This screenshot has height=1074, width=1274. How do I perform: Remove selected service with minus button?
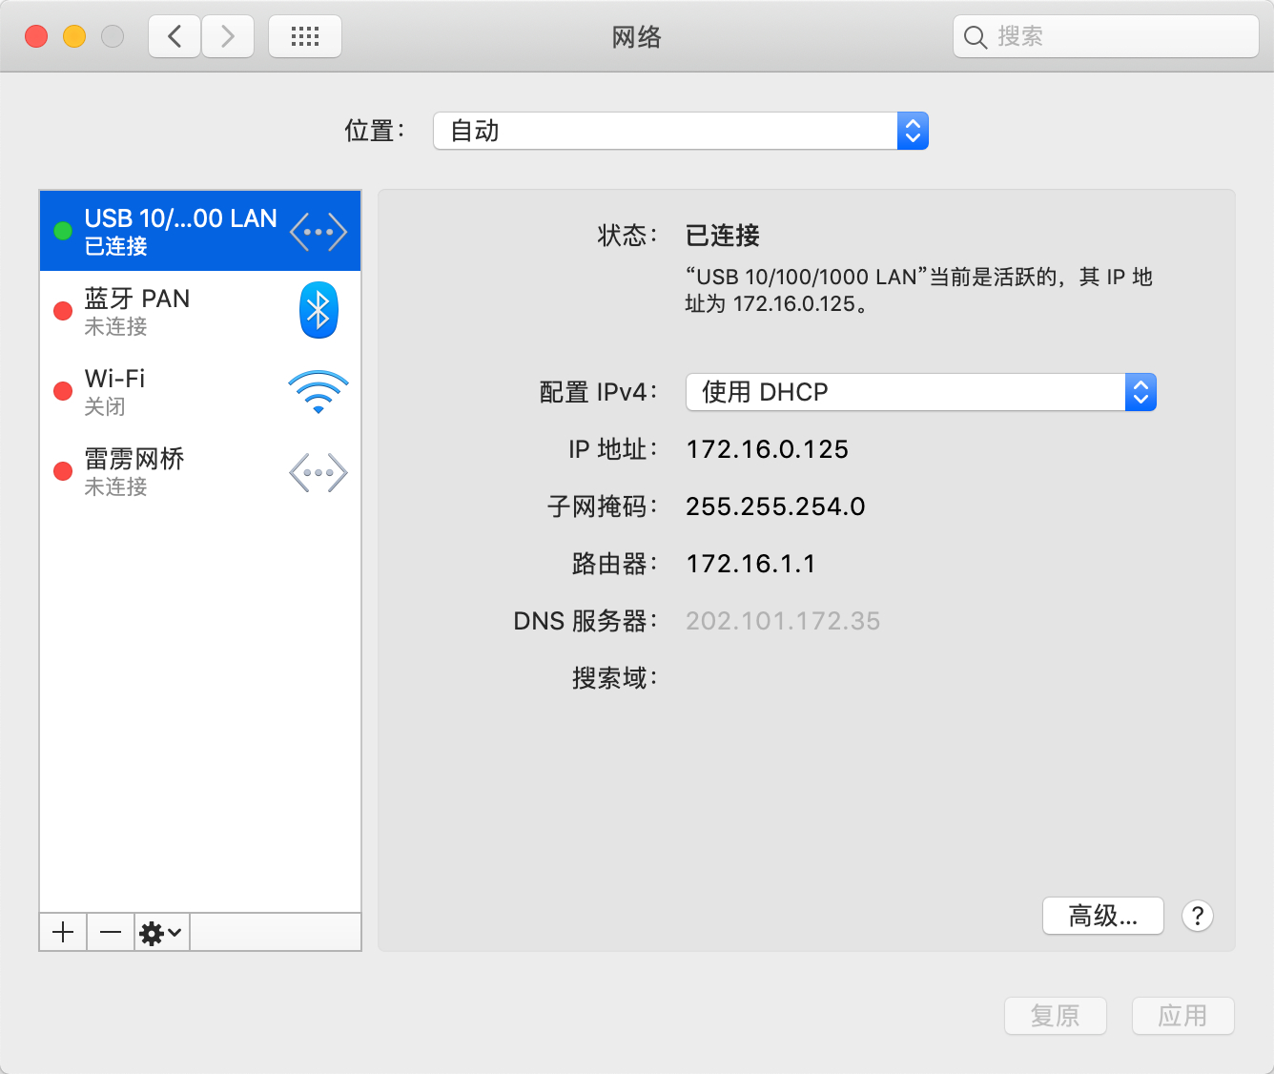pyautogui.click(x=111, y=932)
